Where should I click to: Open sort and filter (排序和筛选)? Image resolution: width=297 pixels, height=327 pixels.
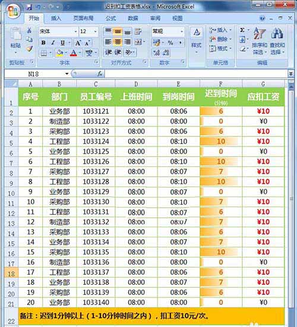pyautogui.click(x=260, y=41)
